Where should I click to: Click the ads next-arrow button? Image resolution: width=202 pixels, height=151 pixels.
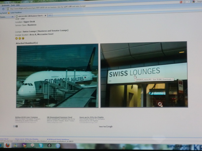click(x=16, y=127)
